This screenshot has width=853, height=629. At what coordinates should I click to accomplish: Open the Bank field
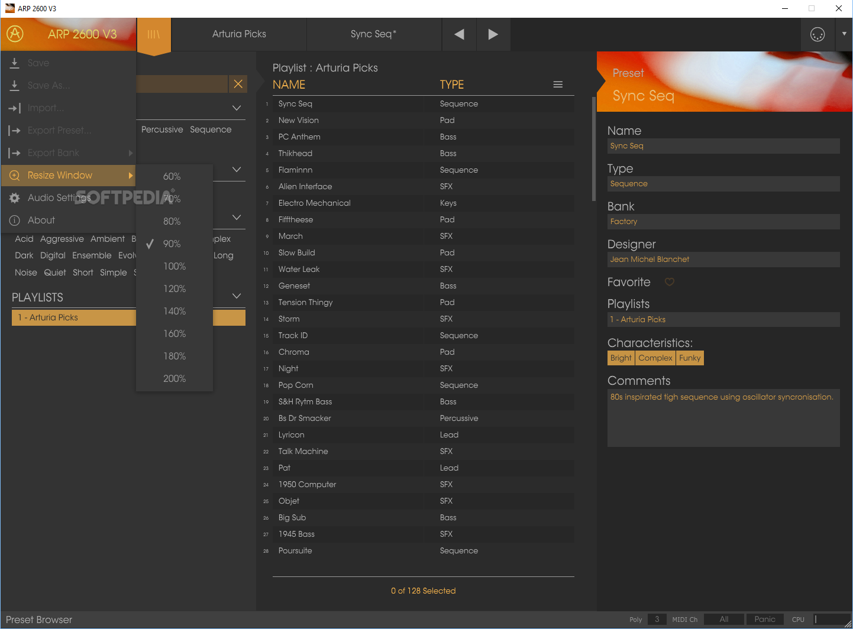[x=723, y=222]
